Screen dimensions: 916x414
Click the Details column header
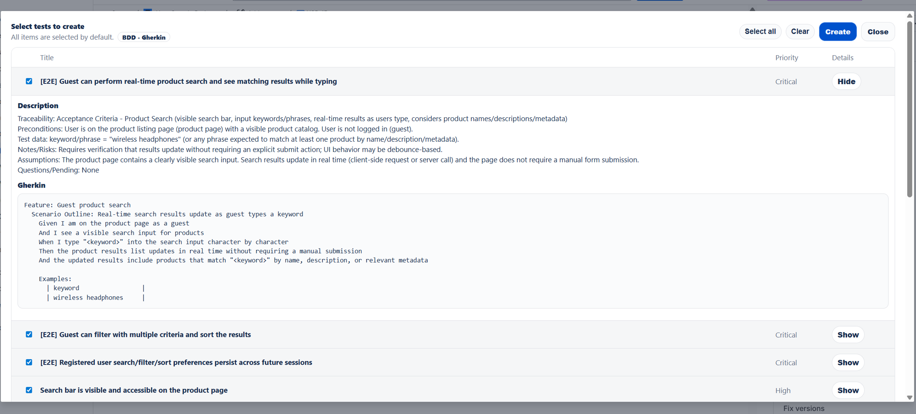[x=842, y=57]
